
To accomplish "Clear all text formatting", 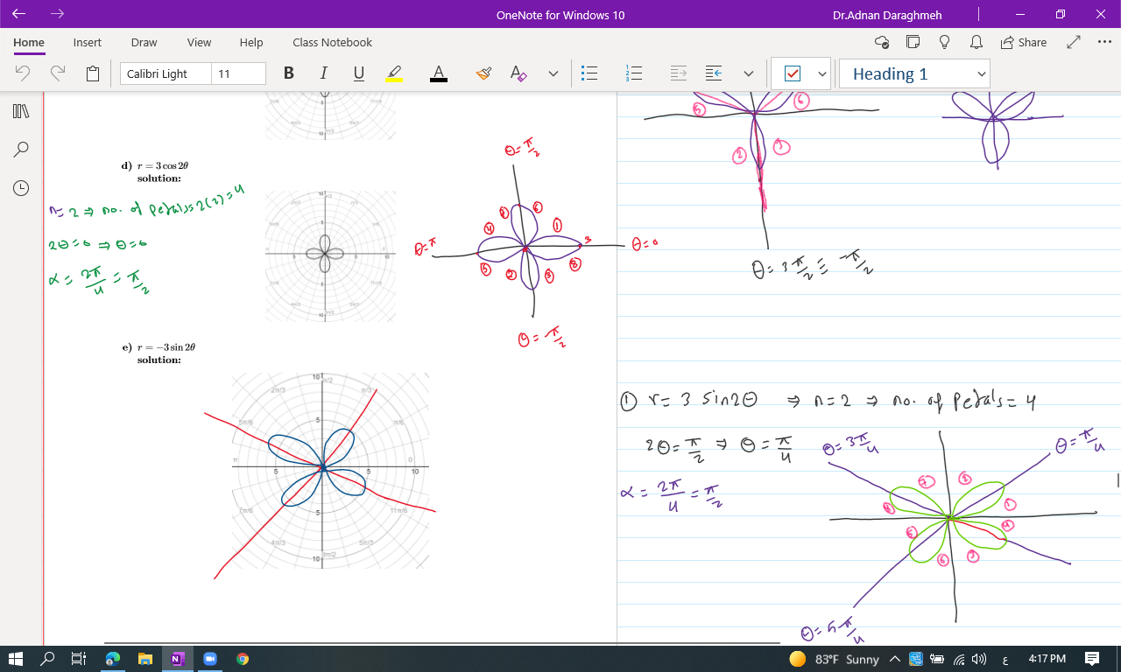I will tap(518, 73).
